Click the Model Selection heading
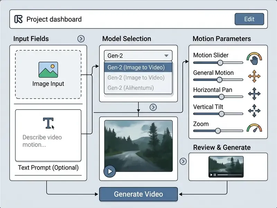277x208 pixels. (x=127, y=39)
